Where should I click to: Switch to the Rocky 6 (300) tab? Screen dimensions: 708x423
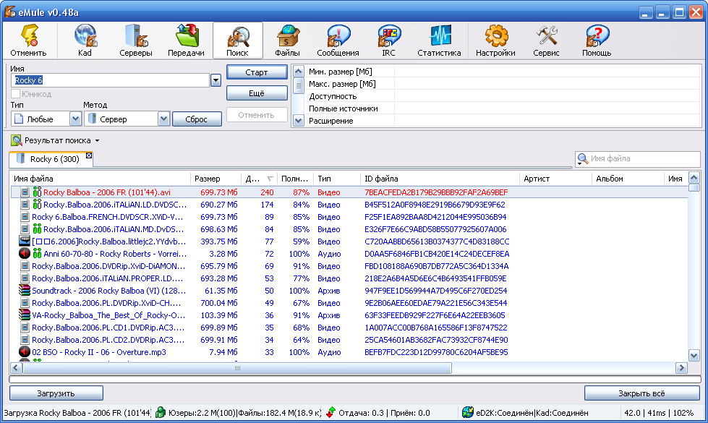pyautogui.click(x=51, y=159)
